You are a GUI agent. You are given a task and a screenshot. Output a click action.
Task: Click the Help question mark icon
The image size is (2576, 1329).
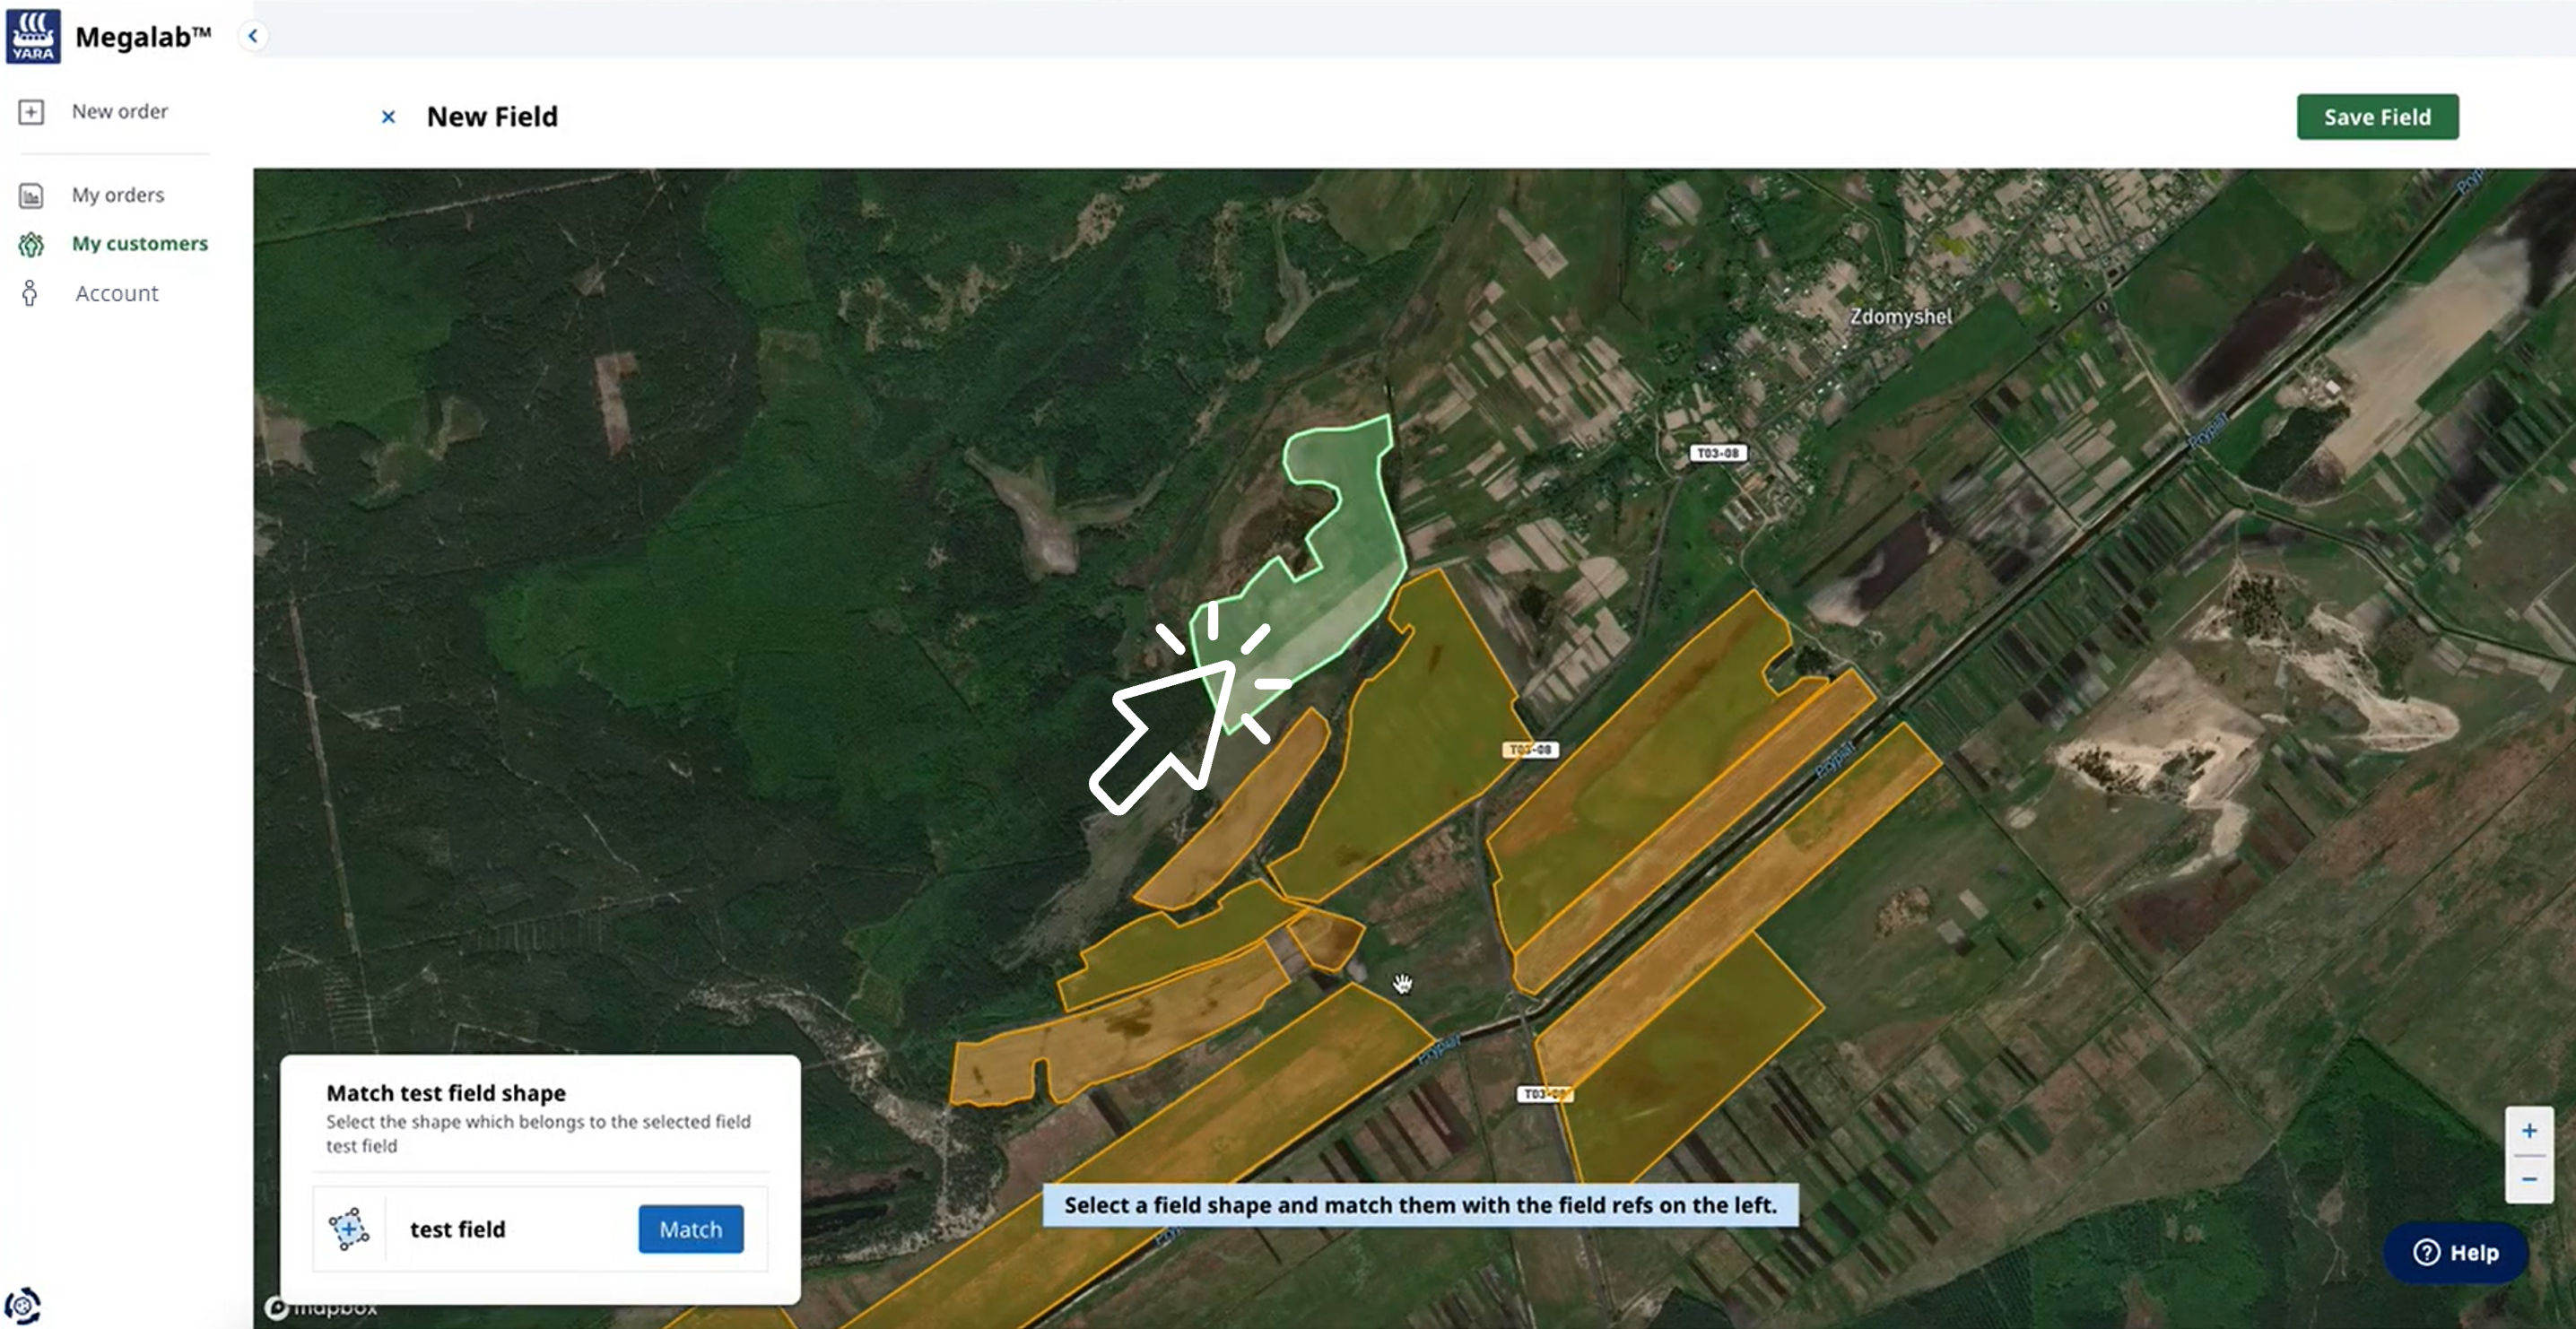coord(2426,1252)
